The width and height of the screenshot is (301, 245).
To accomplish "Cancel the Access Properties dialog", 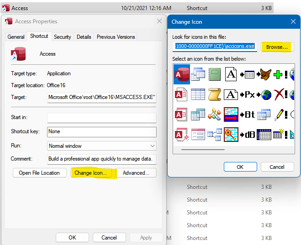I will tap(109, 238).
